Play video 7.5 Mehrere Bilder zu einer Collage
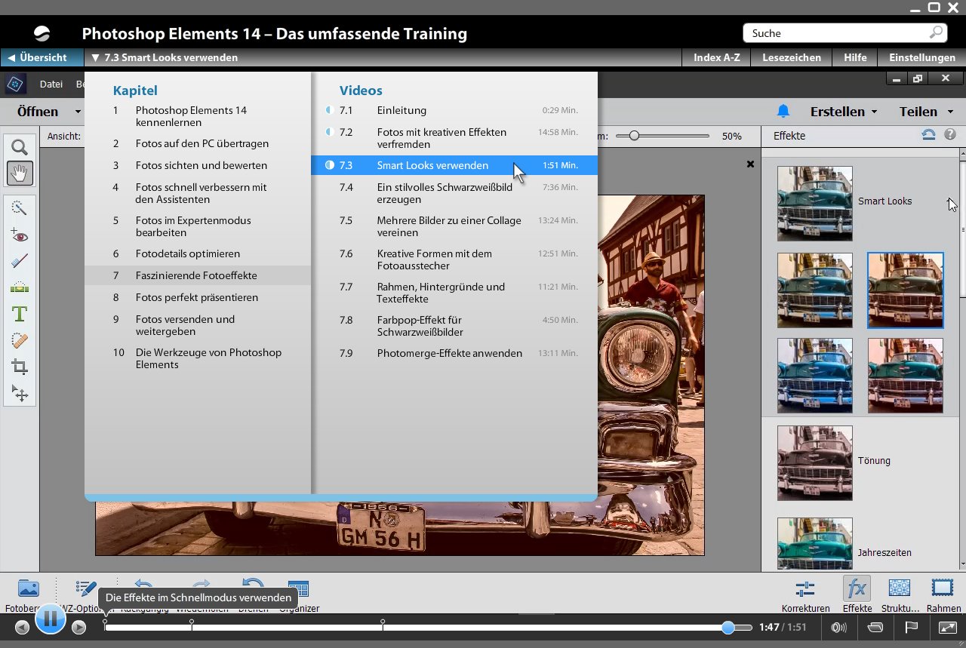966x648 pixels. point(454,226)
